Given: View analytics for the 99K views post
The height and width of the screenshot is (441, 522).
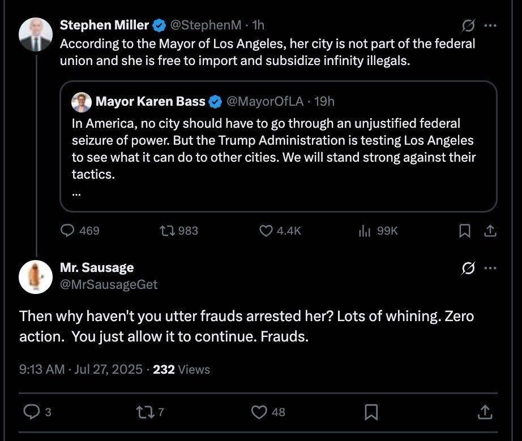Looking at the screenshot, I should point(365,231).
